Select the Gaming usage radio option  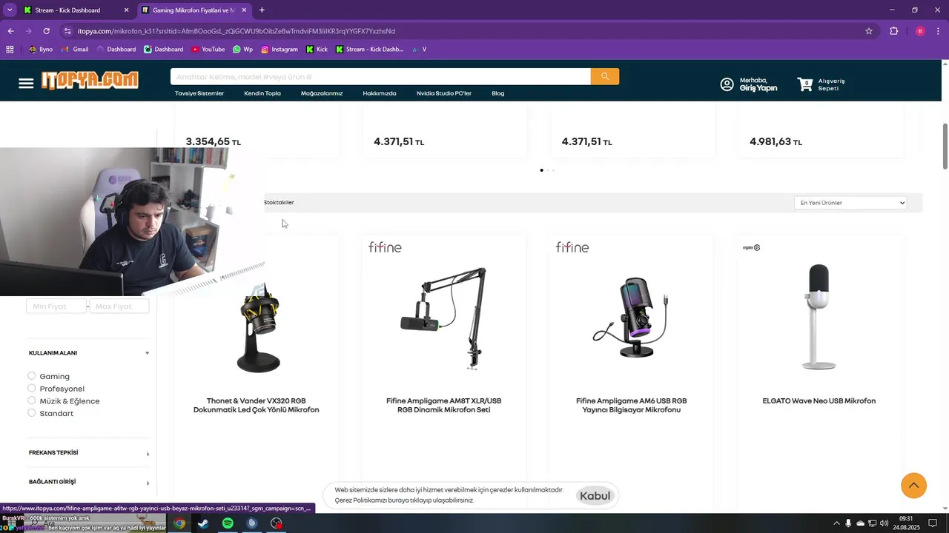[x=32, y=376]
